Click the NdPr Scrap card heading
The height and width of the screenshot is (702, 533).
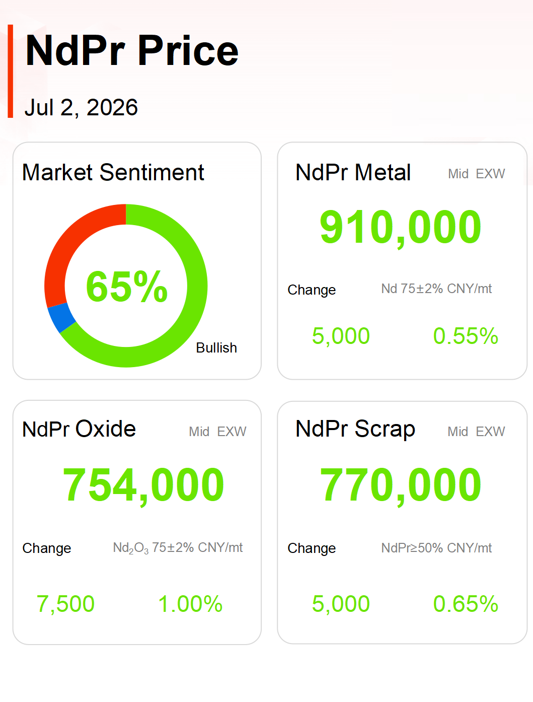[x=355, y=430]
